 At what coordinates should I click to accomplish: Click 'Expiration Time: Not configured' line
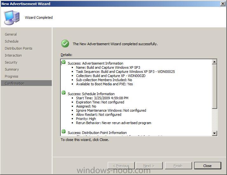click(100, 102)
